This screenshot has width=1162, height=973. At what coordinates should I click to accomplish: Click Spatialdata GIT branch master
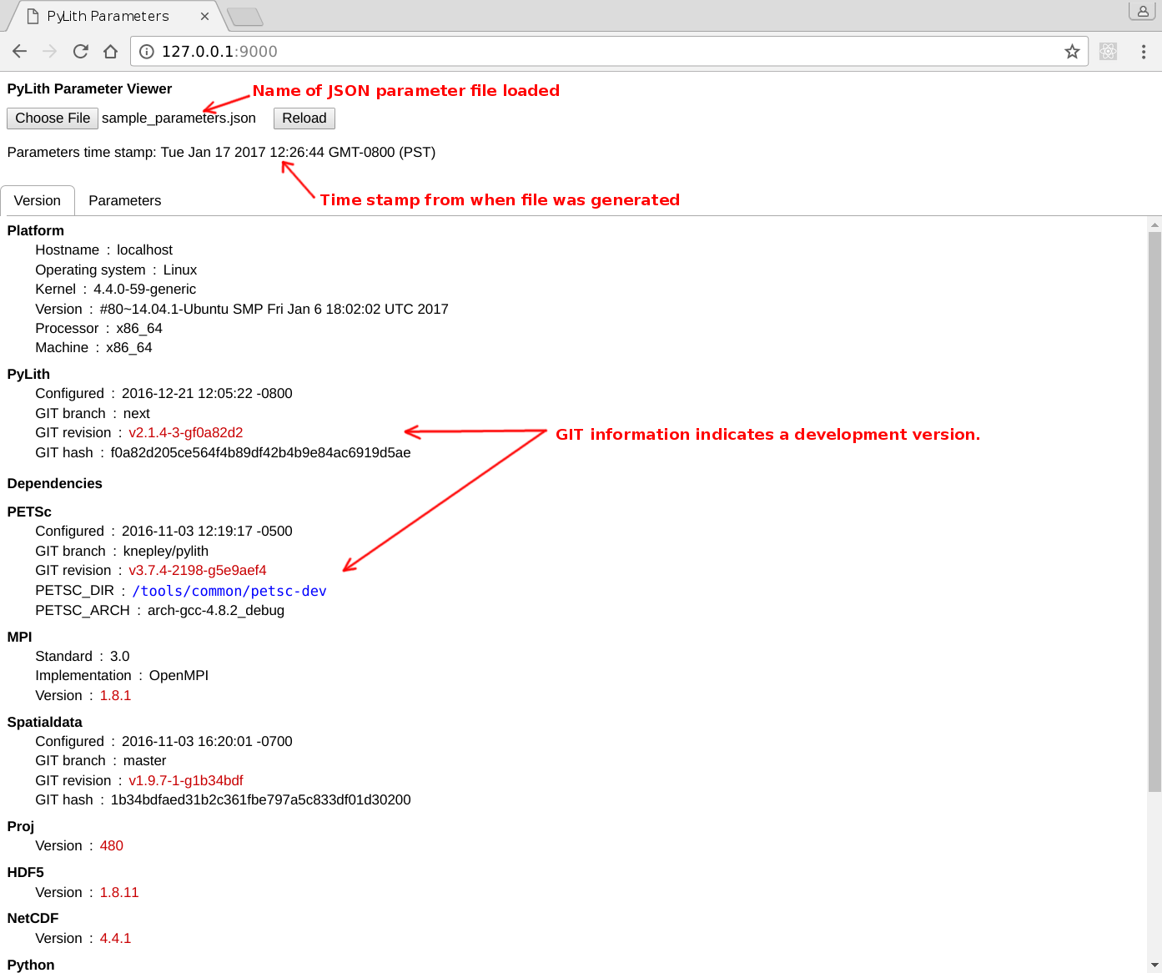[x=144, y=760]
